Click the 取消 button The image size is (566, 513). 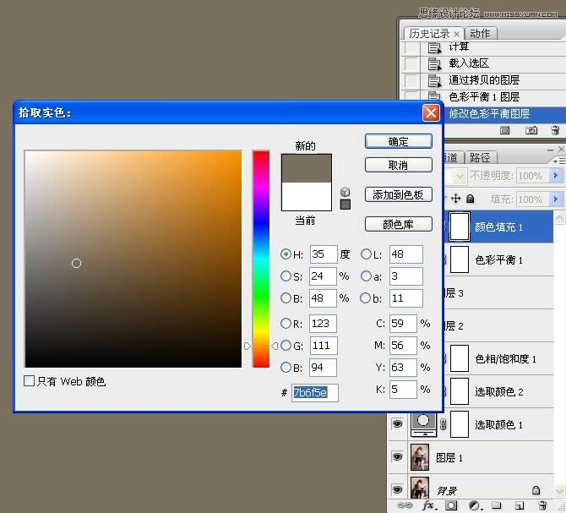399,165
